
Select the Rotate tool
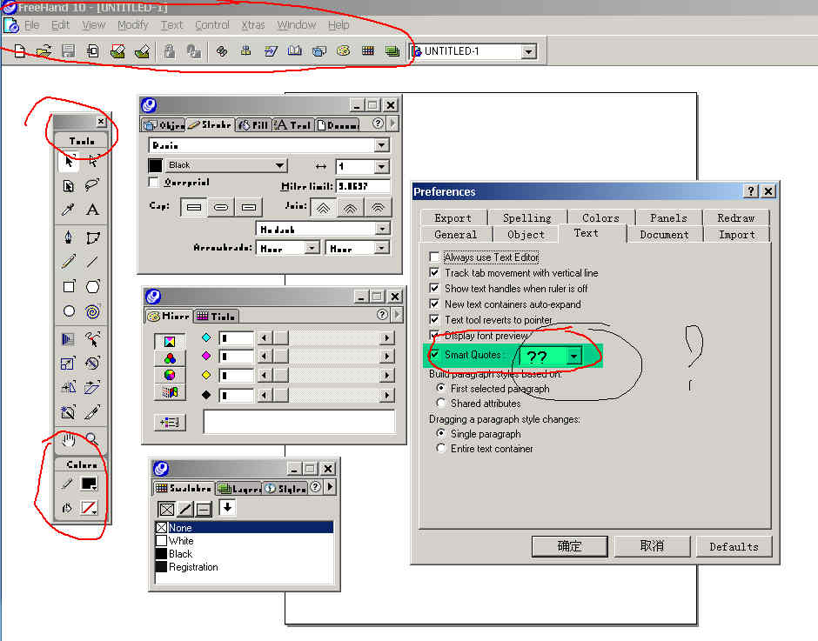93,363
